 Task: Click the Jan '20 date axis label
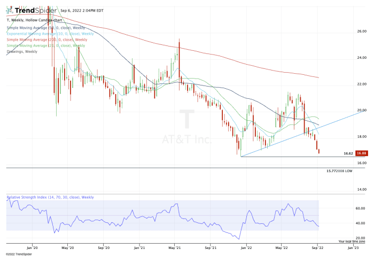coord(32,248)
